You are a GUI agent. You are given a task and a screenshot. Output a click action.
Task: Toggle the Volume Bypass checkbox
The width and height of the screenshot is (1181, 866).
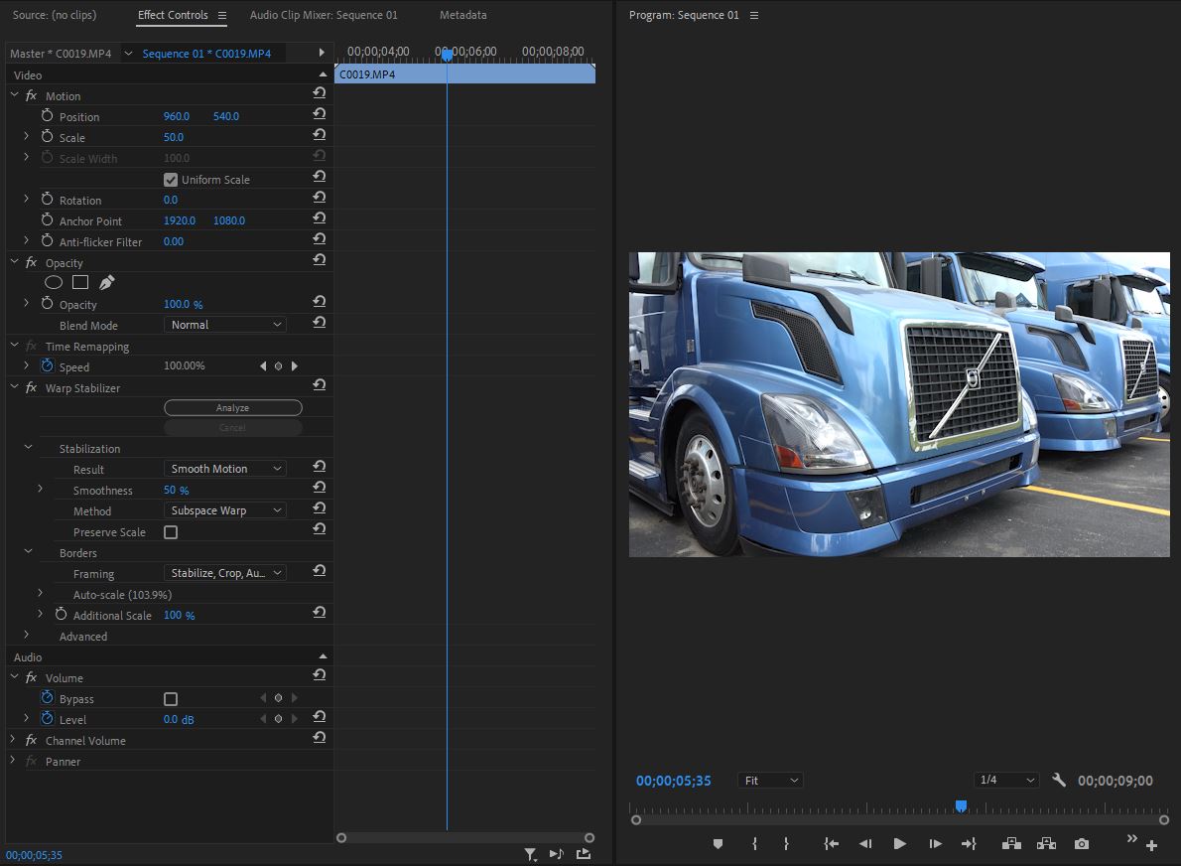pyautogui.click(x=171, y=699)
